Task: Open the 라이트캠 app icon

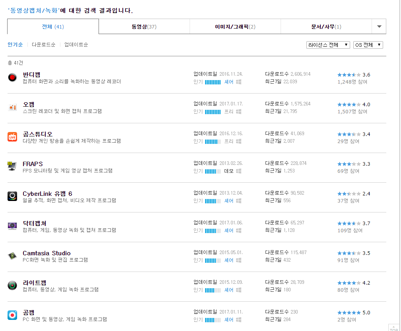Action: 12,285
